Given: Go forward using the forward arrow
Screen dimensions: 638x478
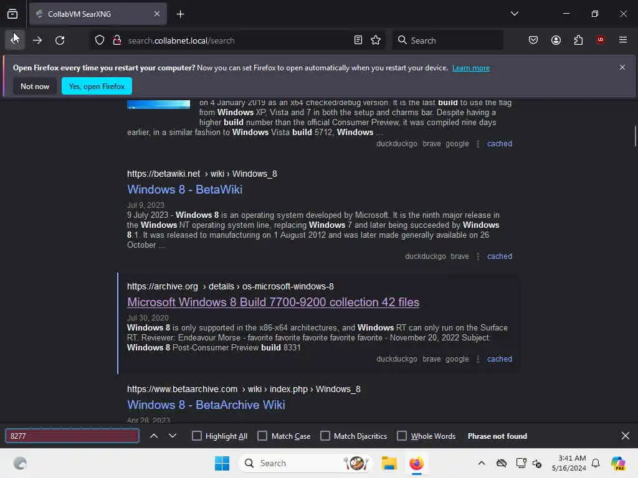Looking at the screenshot, I should pos(37,40).
